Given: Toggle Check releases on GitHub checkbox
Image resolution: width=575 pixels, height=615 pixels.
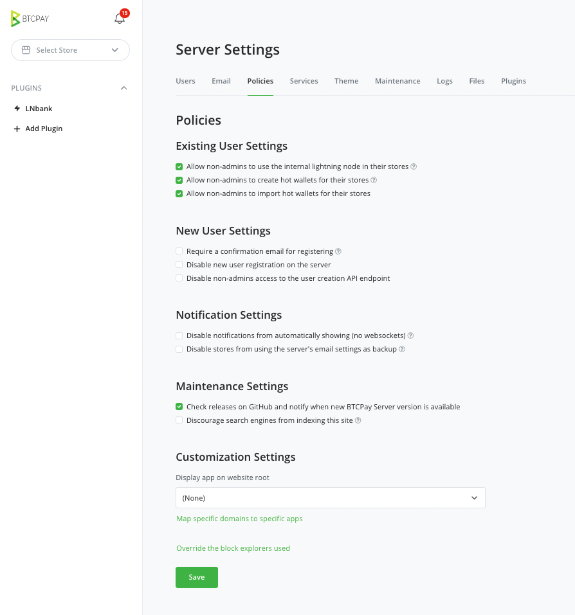Looking at the screenshot, I should pos(179,407).
